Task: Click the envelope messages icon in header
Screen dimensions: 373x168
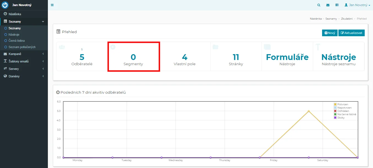Action: [x=328, y=5]
